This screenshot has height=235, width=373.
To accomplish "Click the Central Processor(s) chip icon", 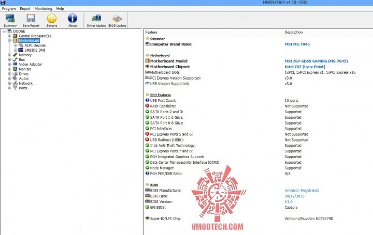I will tap(15, 36).
